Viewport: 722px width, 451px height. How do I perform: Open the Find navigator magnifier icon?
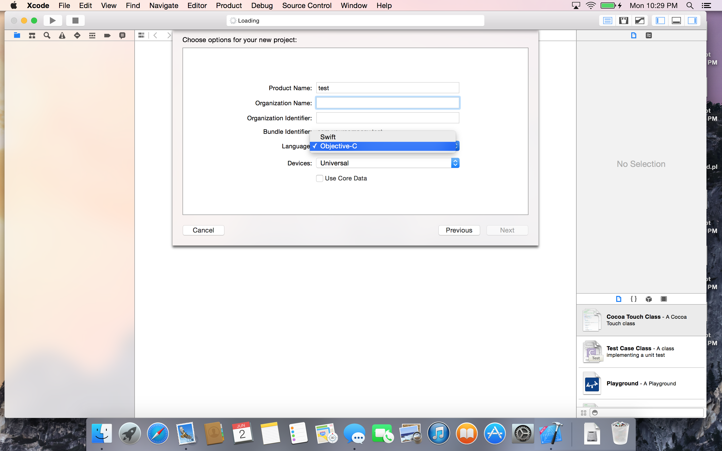coord(47,36)
